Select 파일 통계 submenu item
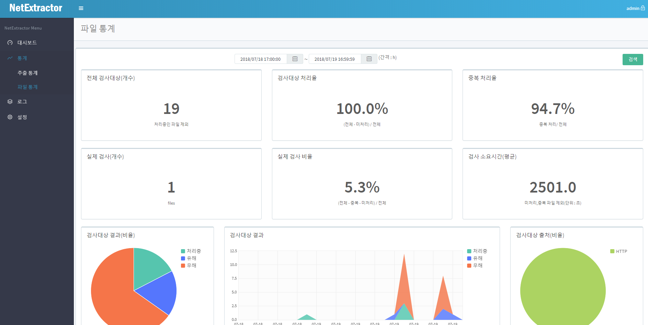Image resolution: width=648 pixels, height=325 pixels. pos(27,87)
